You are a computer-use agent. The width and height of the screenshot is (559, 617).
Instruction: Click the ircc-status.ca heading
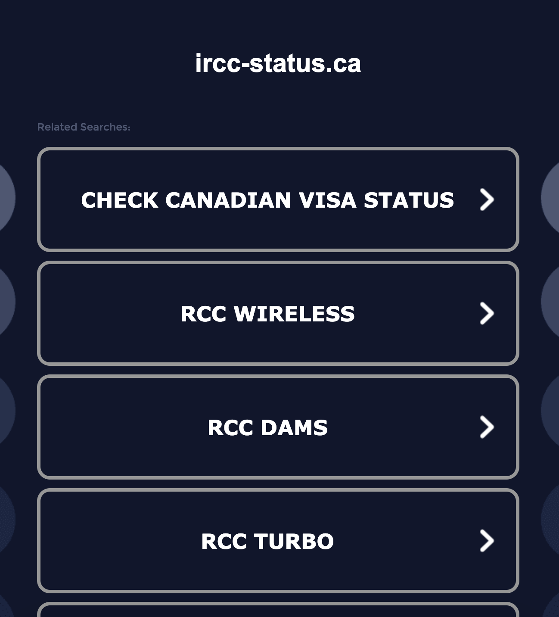tap(279, 63)
